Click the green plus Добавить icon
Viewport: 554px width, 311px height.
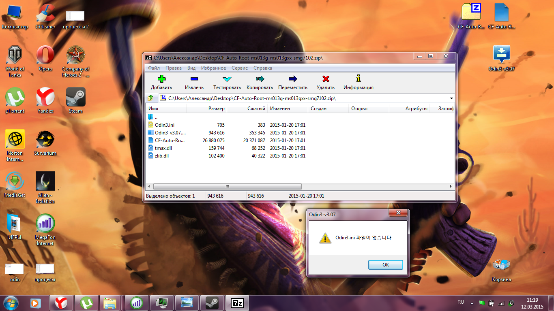click(x=161, y=79)
